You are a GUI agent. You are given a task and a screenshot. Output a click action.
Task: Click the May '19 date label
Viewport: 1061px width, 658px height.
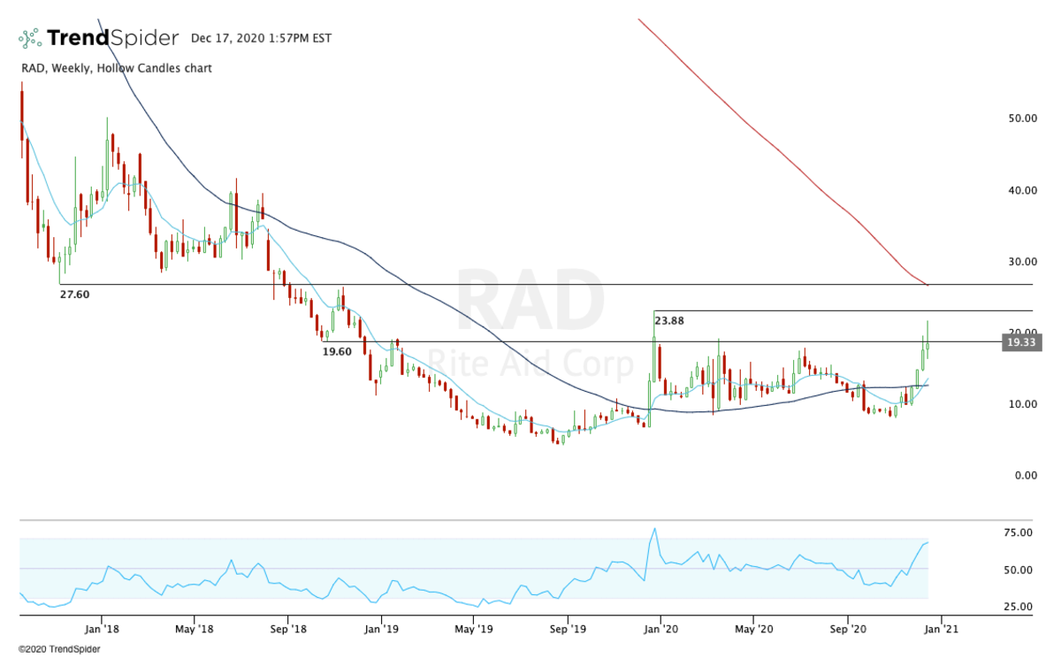pyautogui.click(x=474, y=629)
